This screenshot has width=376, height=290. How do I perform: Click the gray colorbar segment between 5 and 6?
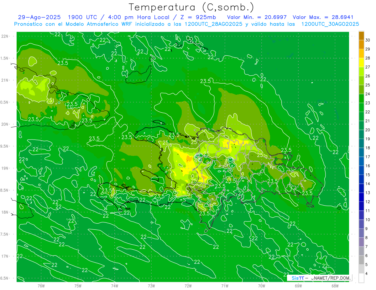(x=362, y=260)
